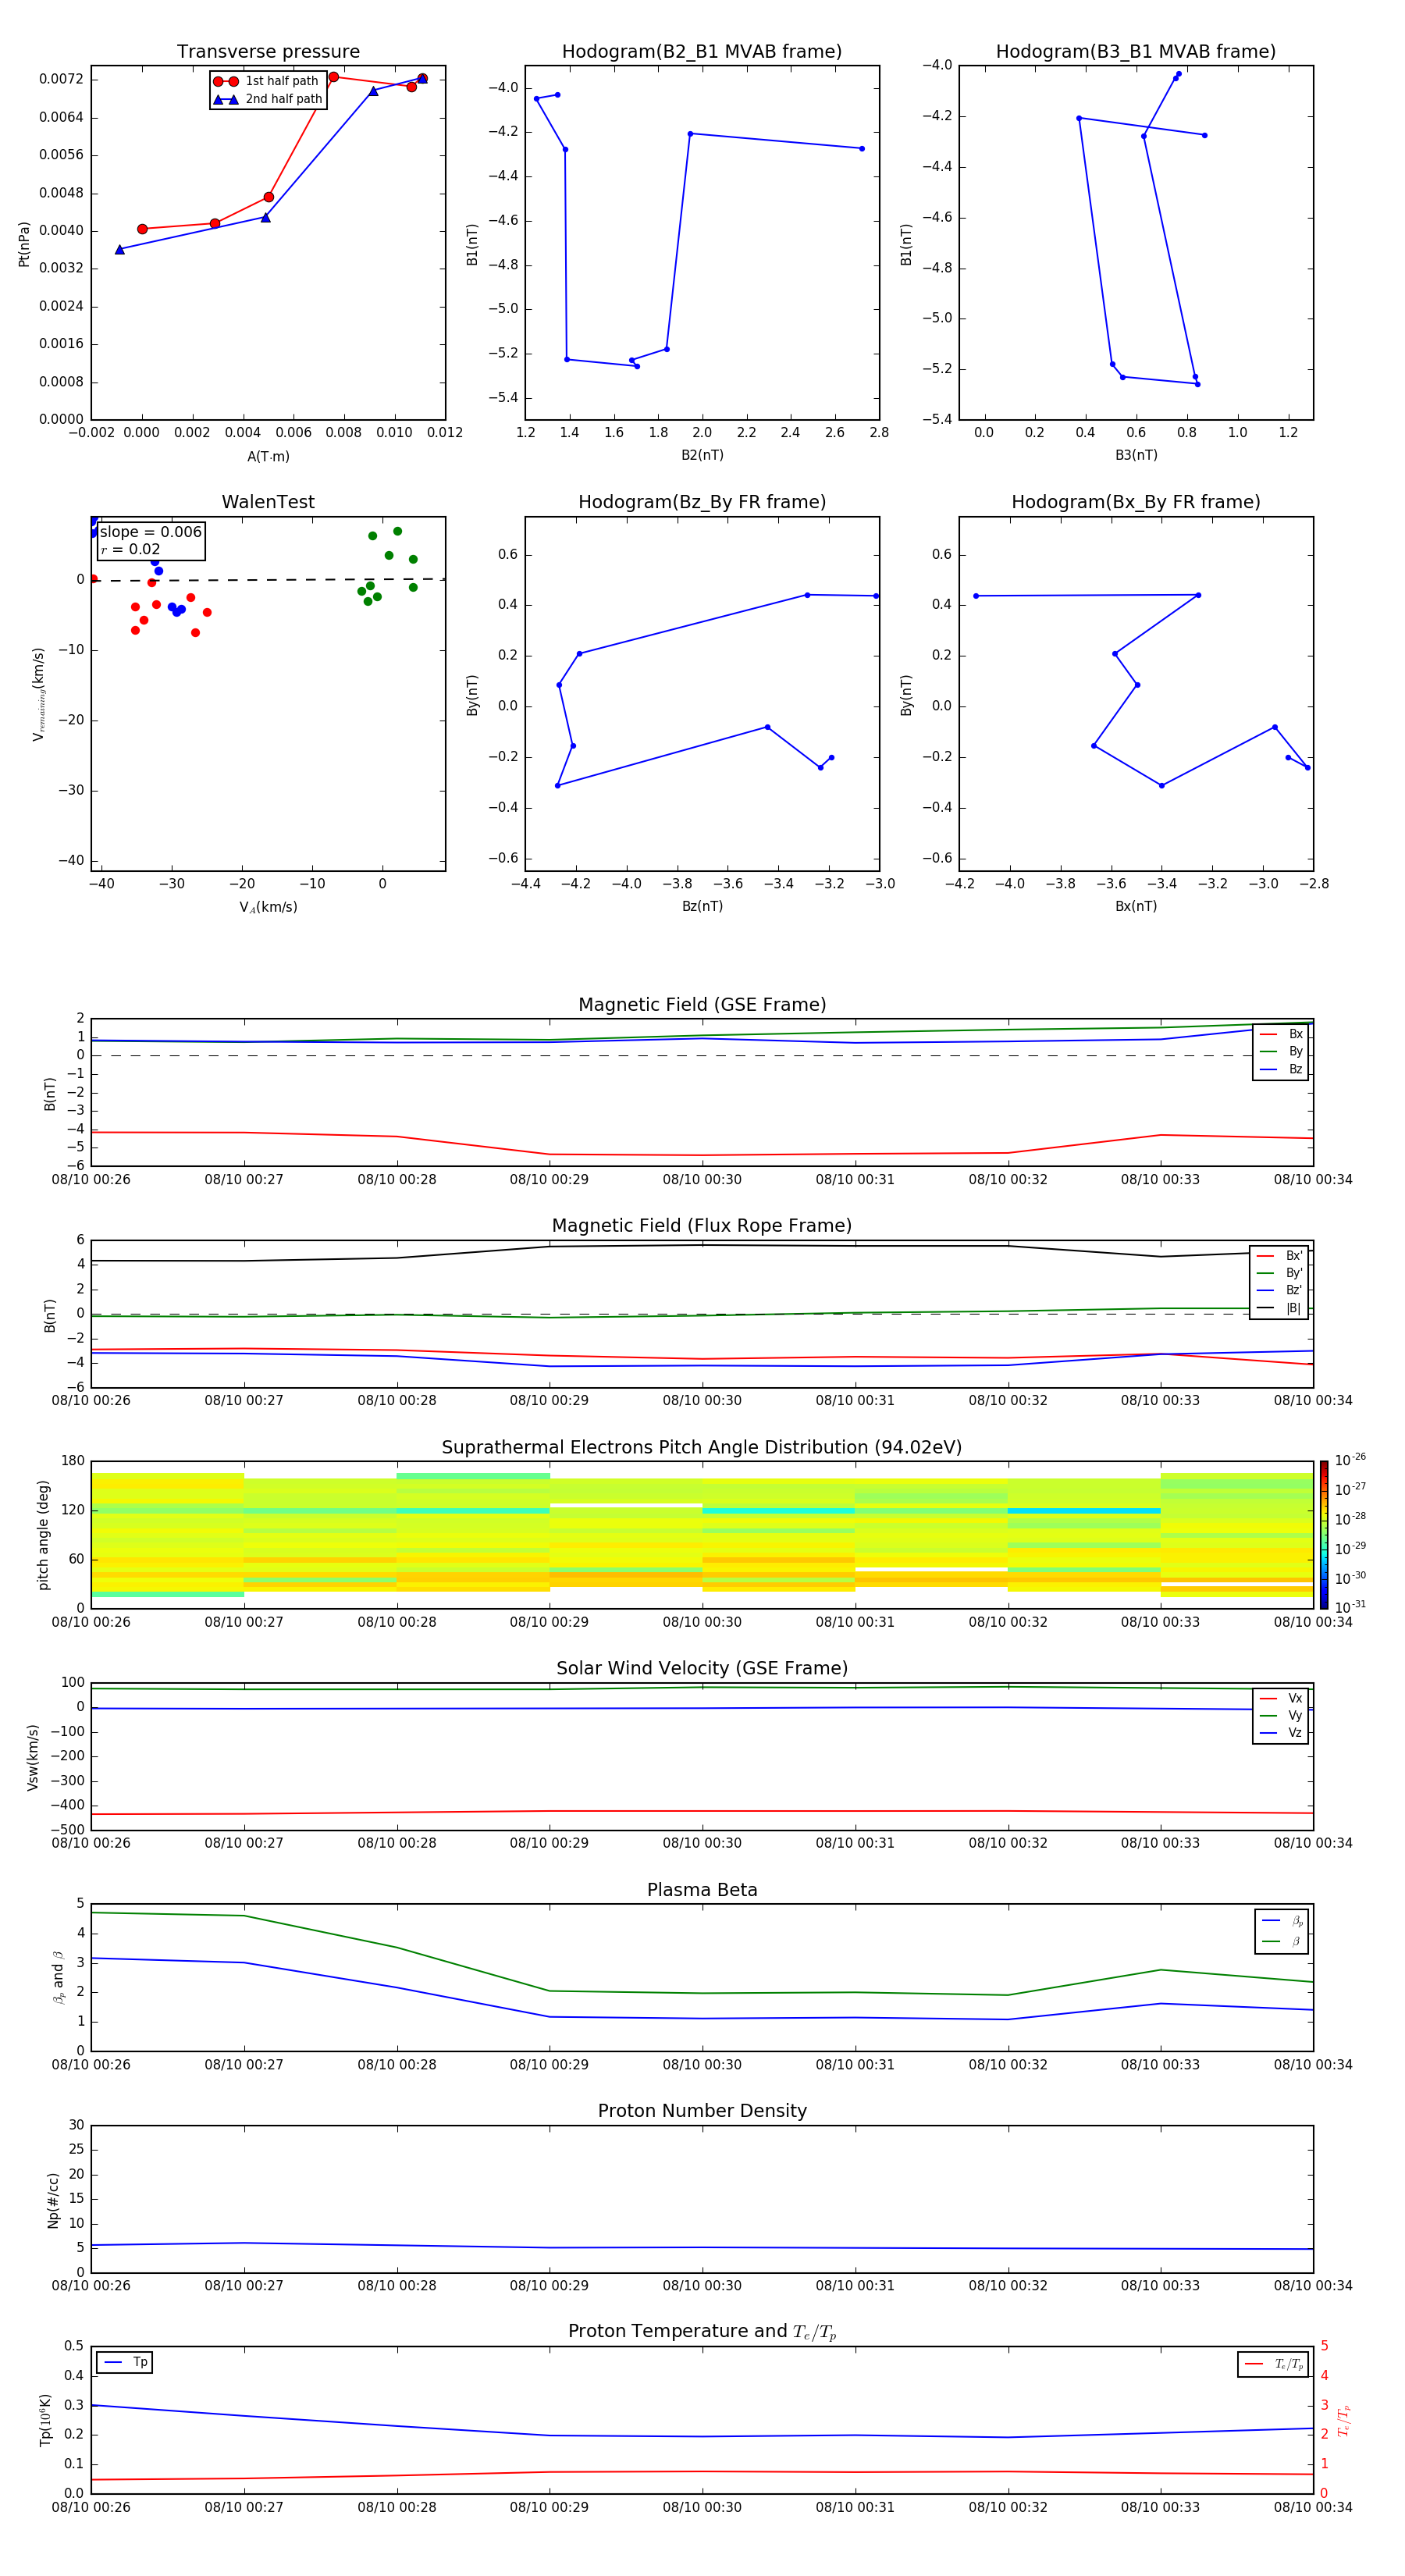Click the 'Magnetic Field (Flux Rope Frame)' title
Image resolution: width=1405 pixels, height=2576 pixels.
702,1226
